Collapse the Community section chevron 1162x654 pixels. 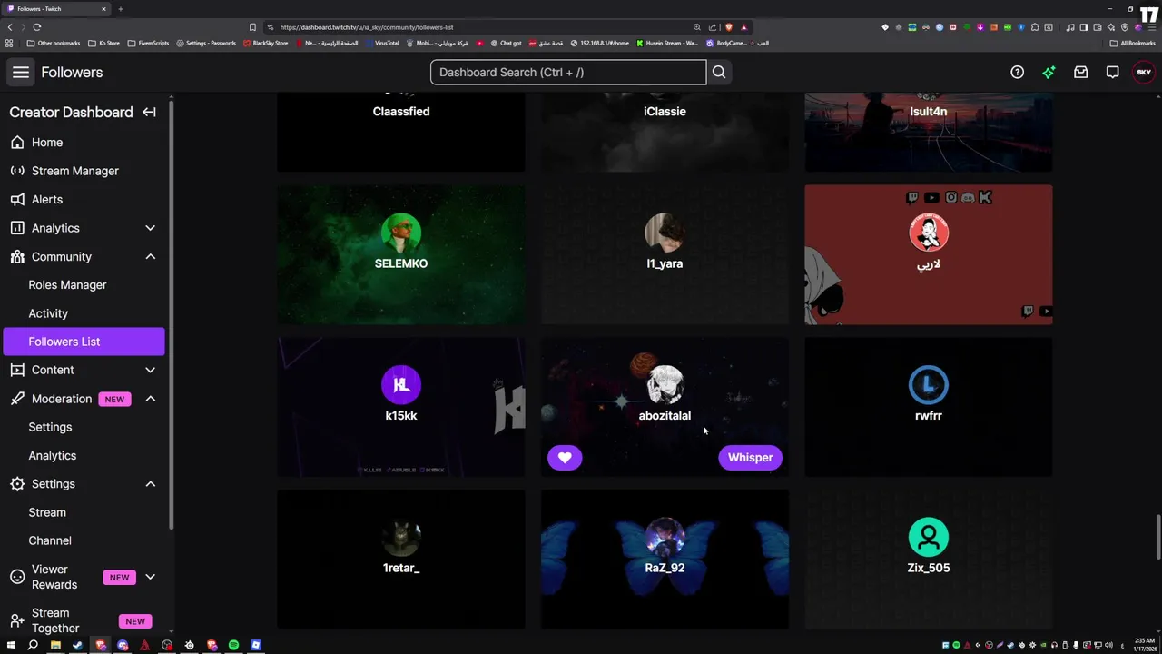tap(151, 257)
